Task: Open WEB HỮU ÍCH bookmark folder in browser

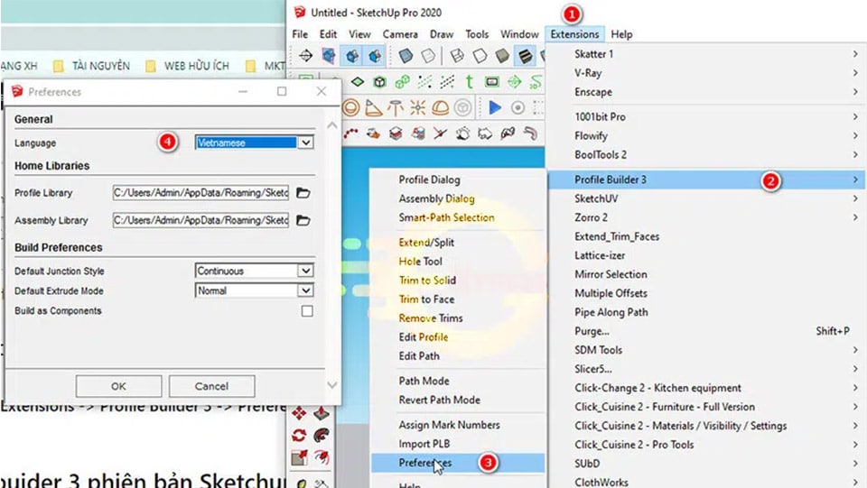Action: tap(188, 66)
